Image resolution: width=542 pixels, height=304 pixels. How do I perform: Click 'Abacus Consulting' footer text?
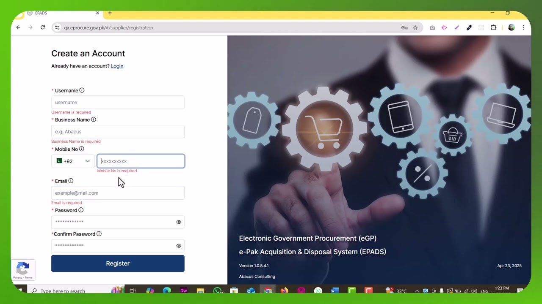pyautogui.click(x=257, y=277)
